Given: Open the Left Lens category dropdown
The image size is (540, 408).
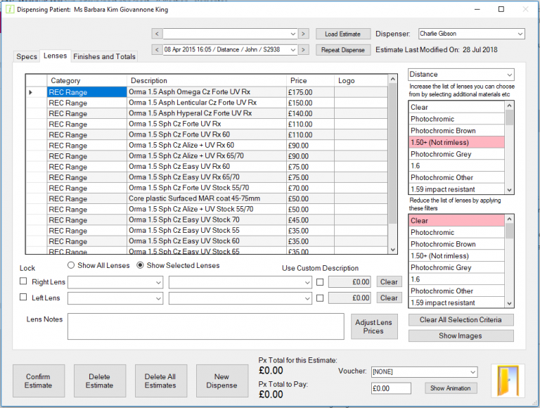Looking at the screenshot, I should [x=115, y=298].
